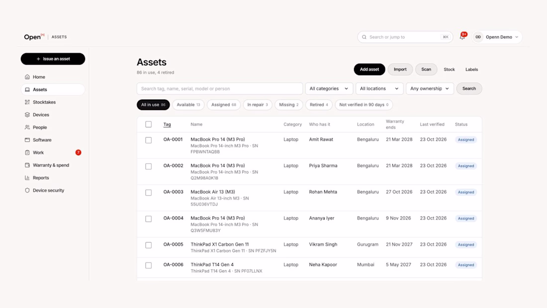The height and width of the screenshot is (308, 547).
Task: Sort by the Tag column header
Action: [x=167, y=124]
